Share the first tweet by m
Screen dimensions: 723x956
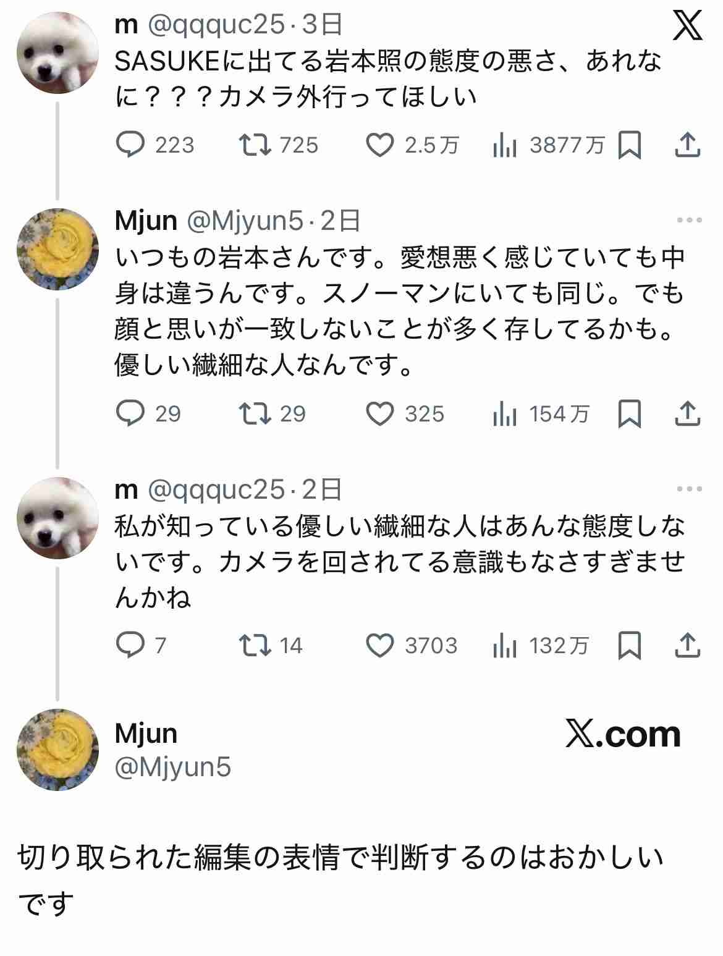687,145
